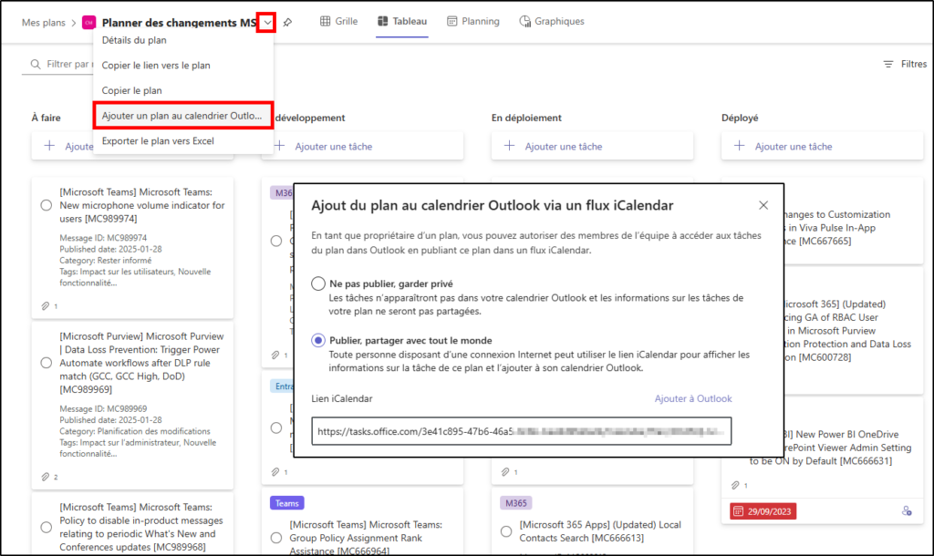Click the À faire column header
The image size is (934, 556).
[x=46, y=118]
